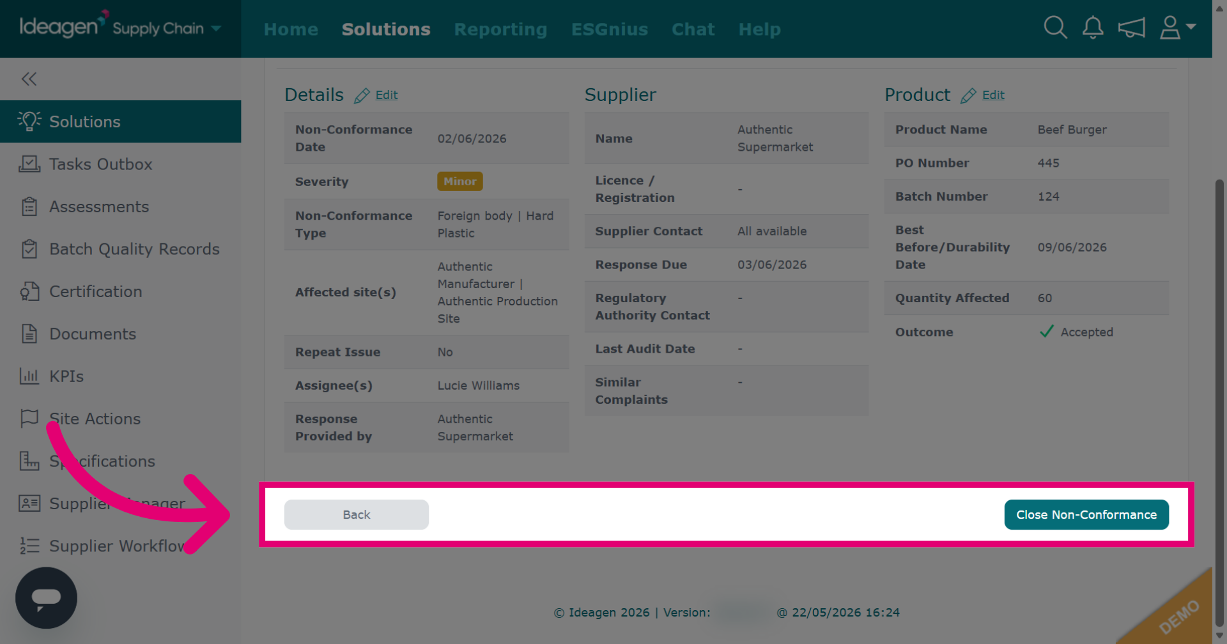1227x644 pixels.
Task: Open the user account menu
Action: 1177,27
